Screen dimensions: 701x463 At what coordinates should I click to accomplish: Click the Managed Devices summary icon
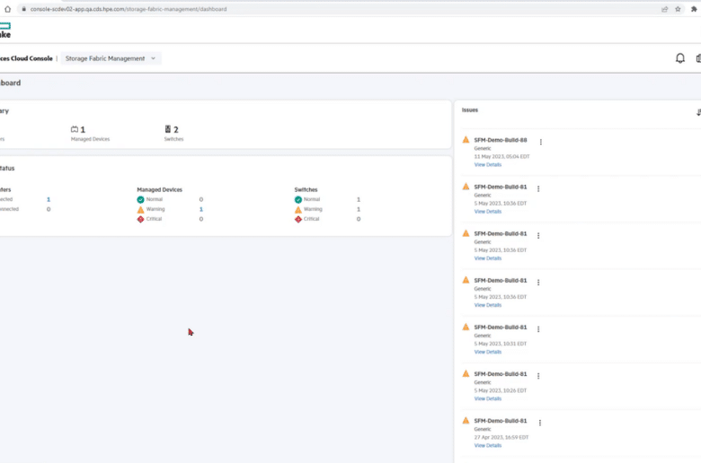point(75,129)
